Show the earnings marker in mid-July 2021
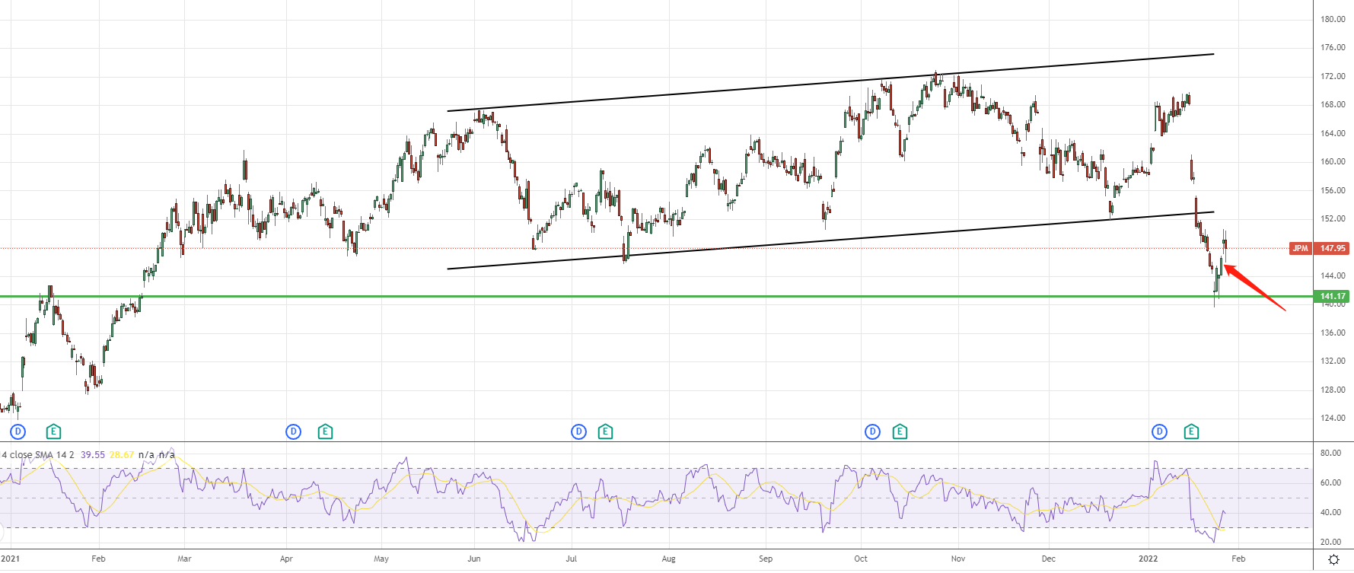This screenshot has height=573, width=1354. coord(605,431)
